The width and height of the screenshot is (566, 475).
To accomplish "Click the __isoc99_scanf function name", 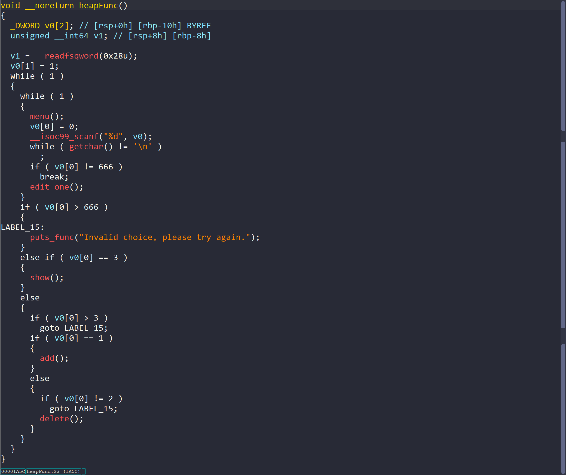I will (64, 137).
